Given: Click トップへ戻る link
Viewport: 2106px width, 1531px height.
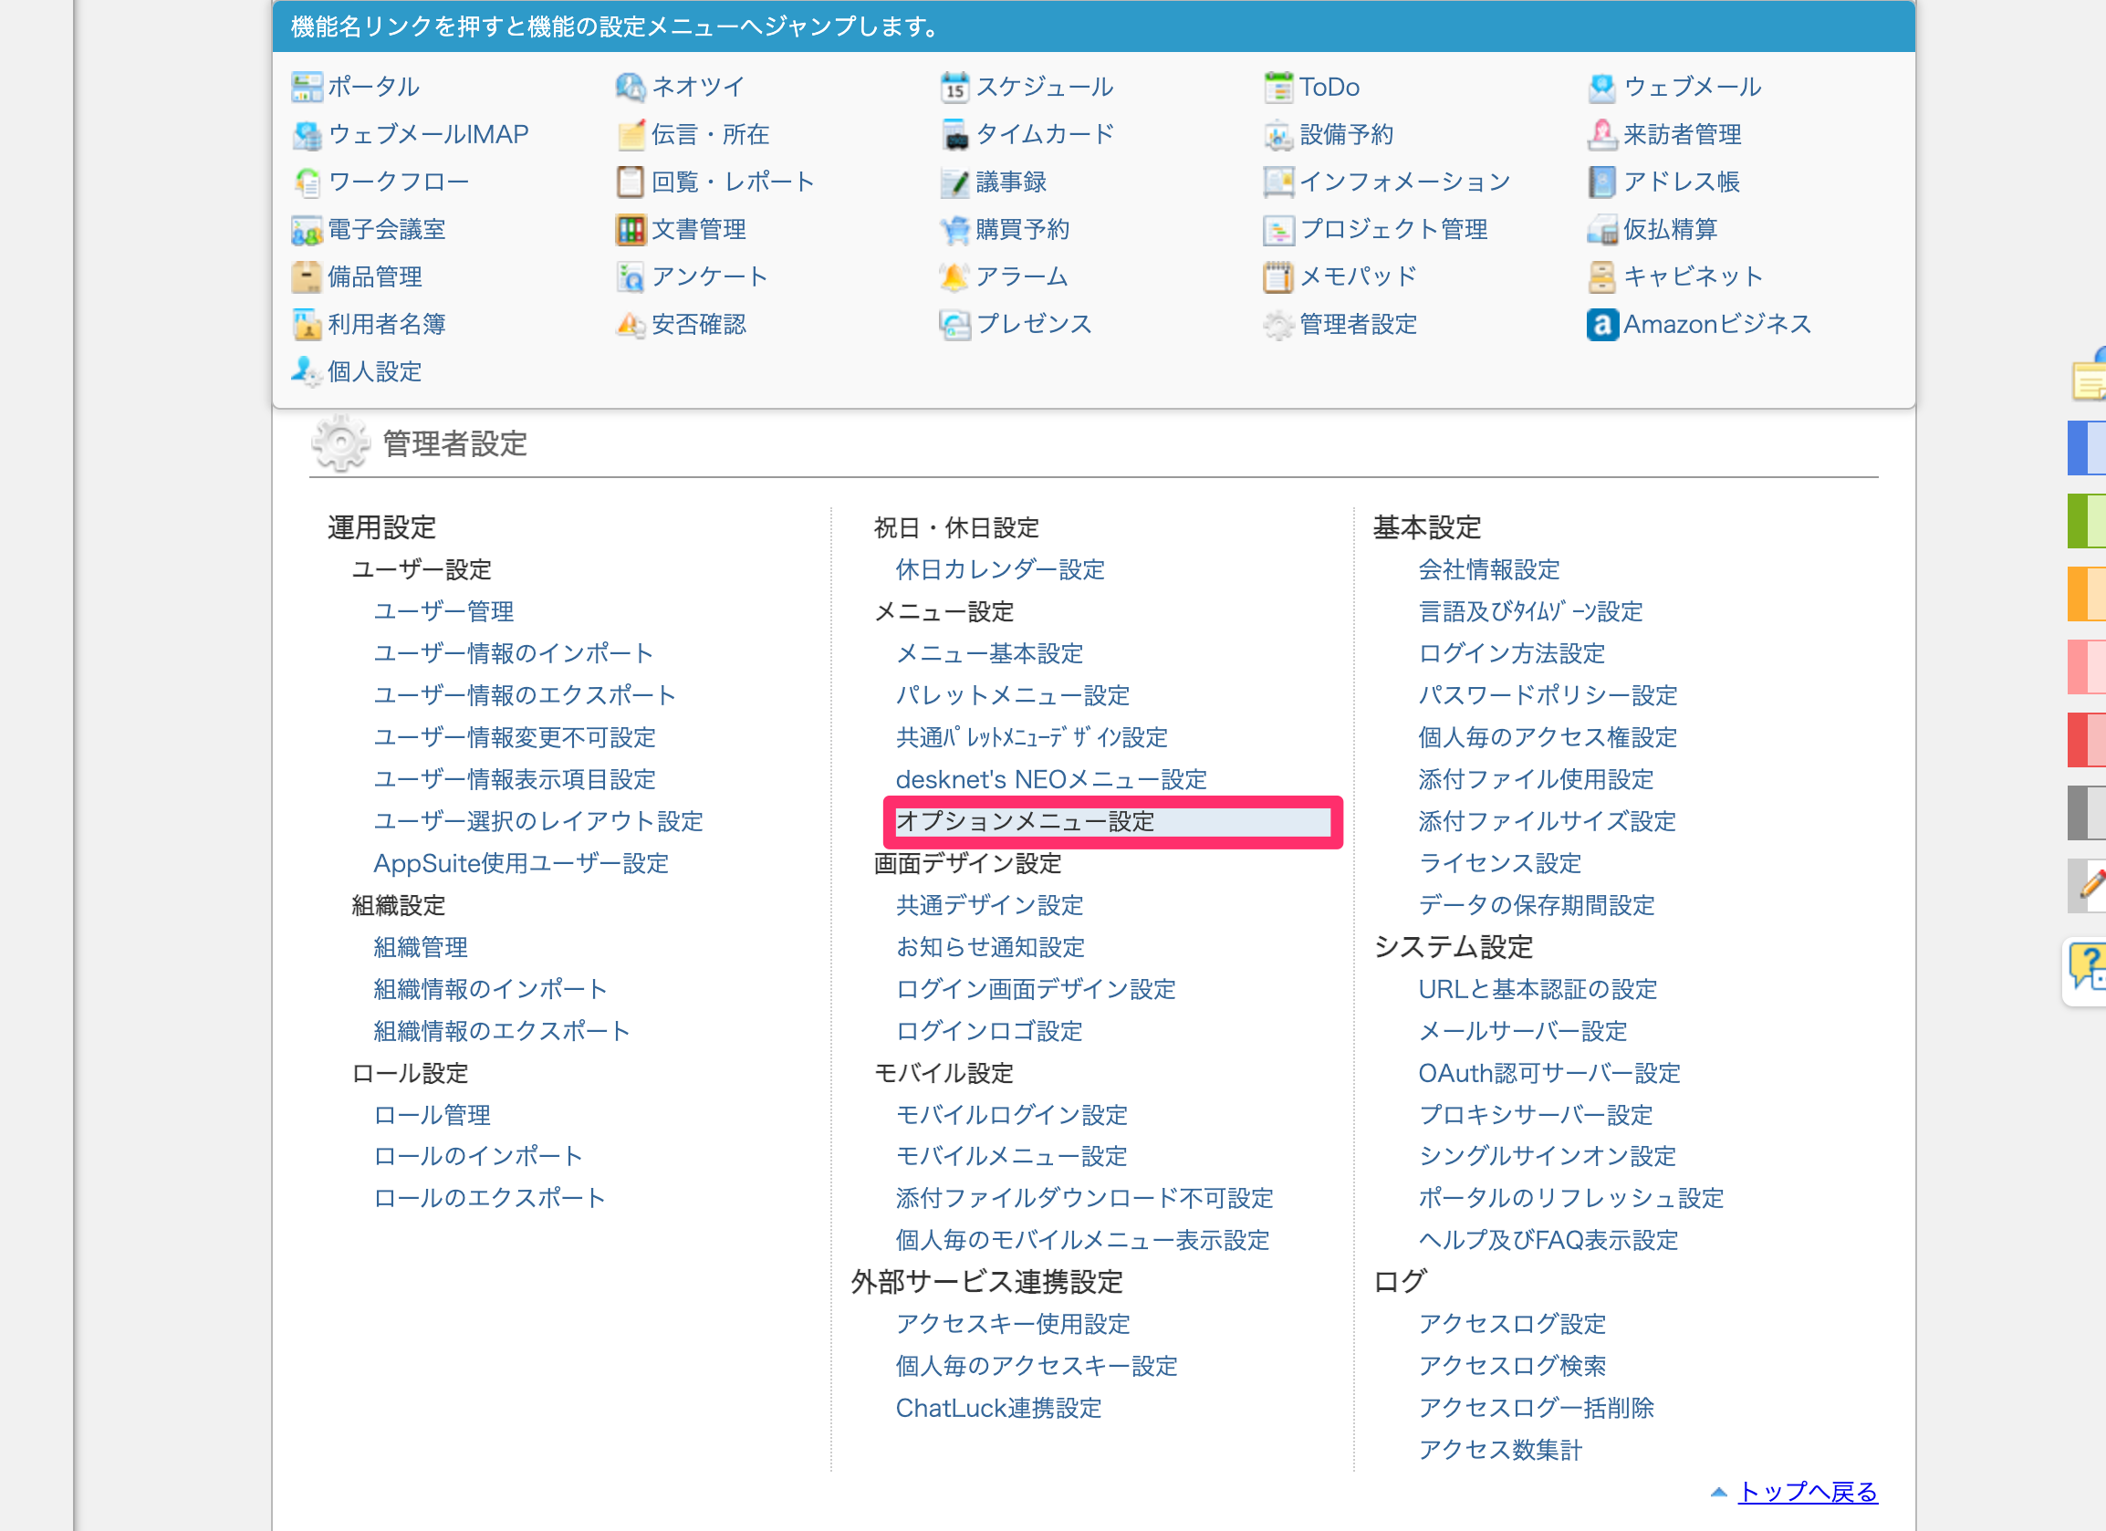Looking at the screenshot, I should click(x=1807, y=1491).
